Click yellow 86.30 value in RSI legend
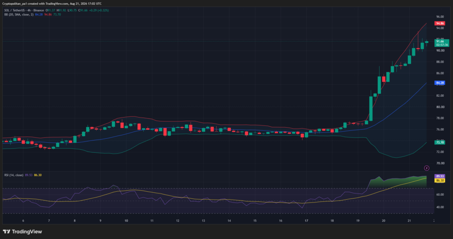Screen dimensions: 453x239 point(38,175)
